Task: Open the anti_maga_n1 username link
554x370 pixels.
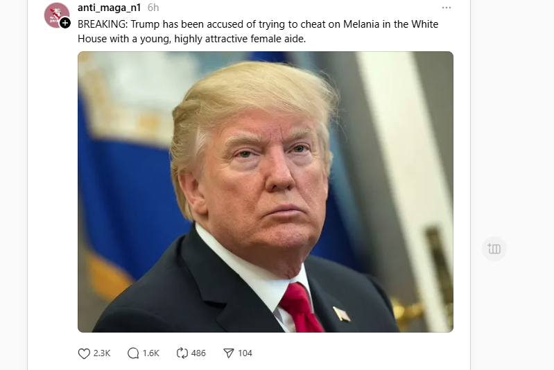Action: coord(109,8)
